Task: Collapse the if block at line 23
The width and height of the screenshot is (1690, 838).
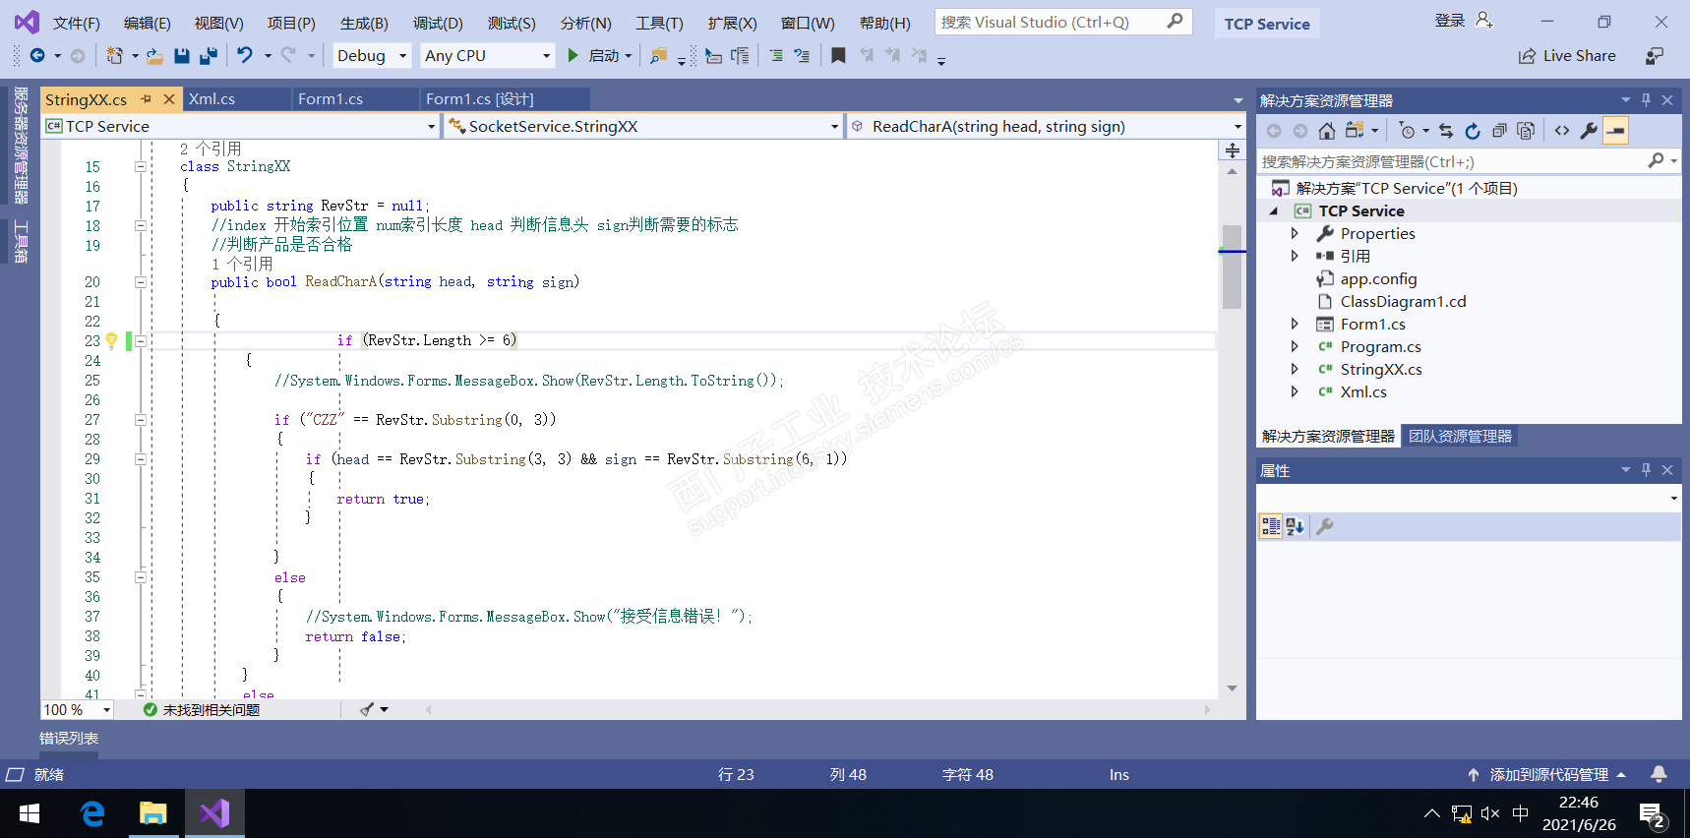Action: (141, 341)
